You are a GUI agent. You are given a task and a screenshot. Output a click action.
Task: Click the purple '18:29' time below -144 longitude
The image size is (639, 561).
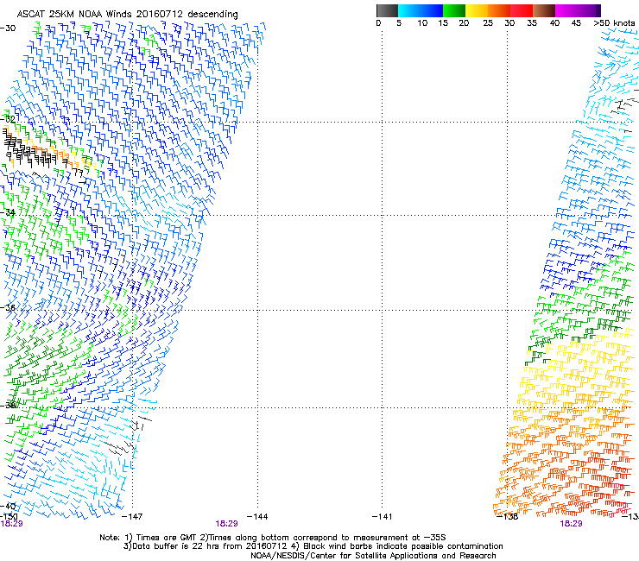(226, 524)
